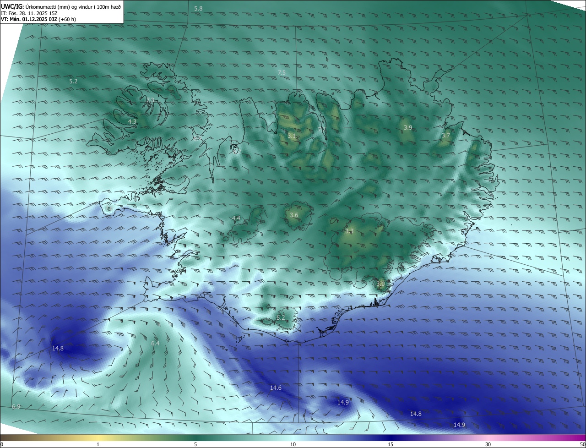586x448 pixels.
Task: Click the title "UWC/IG: Úrkomumætti (mm) og vindur í 100m hæð"
Action: [61, 6]
